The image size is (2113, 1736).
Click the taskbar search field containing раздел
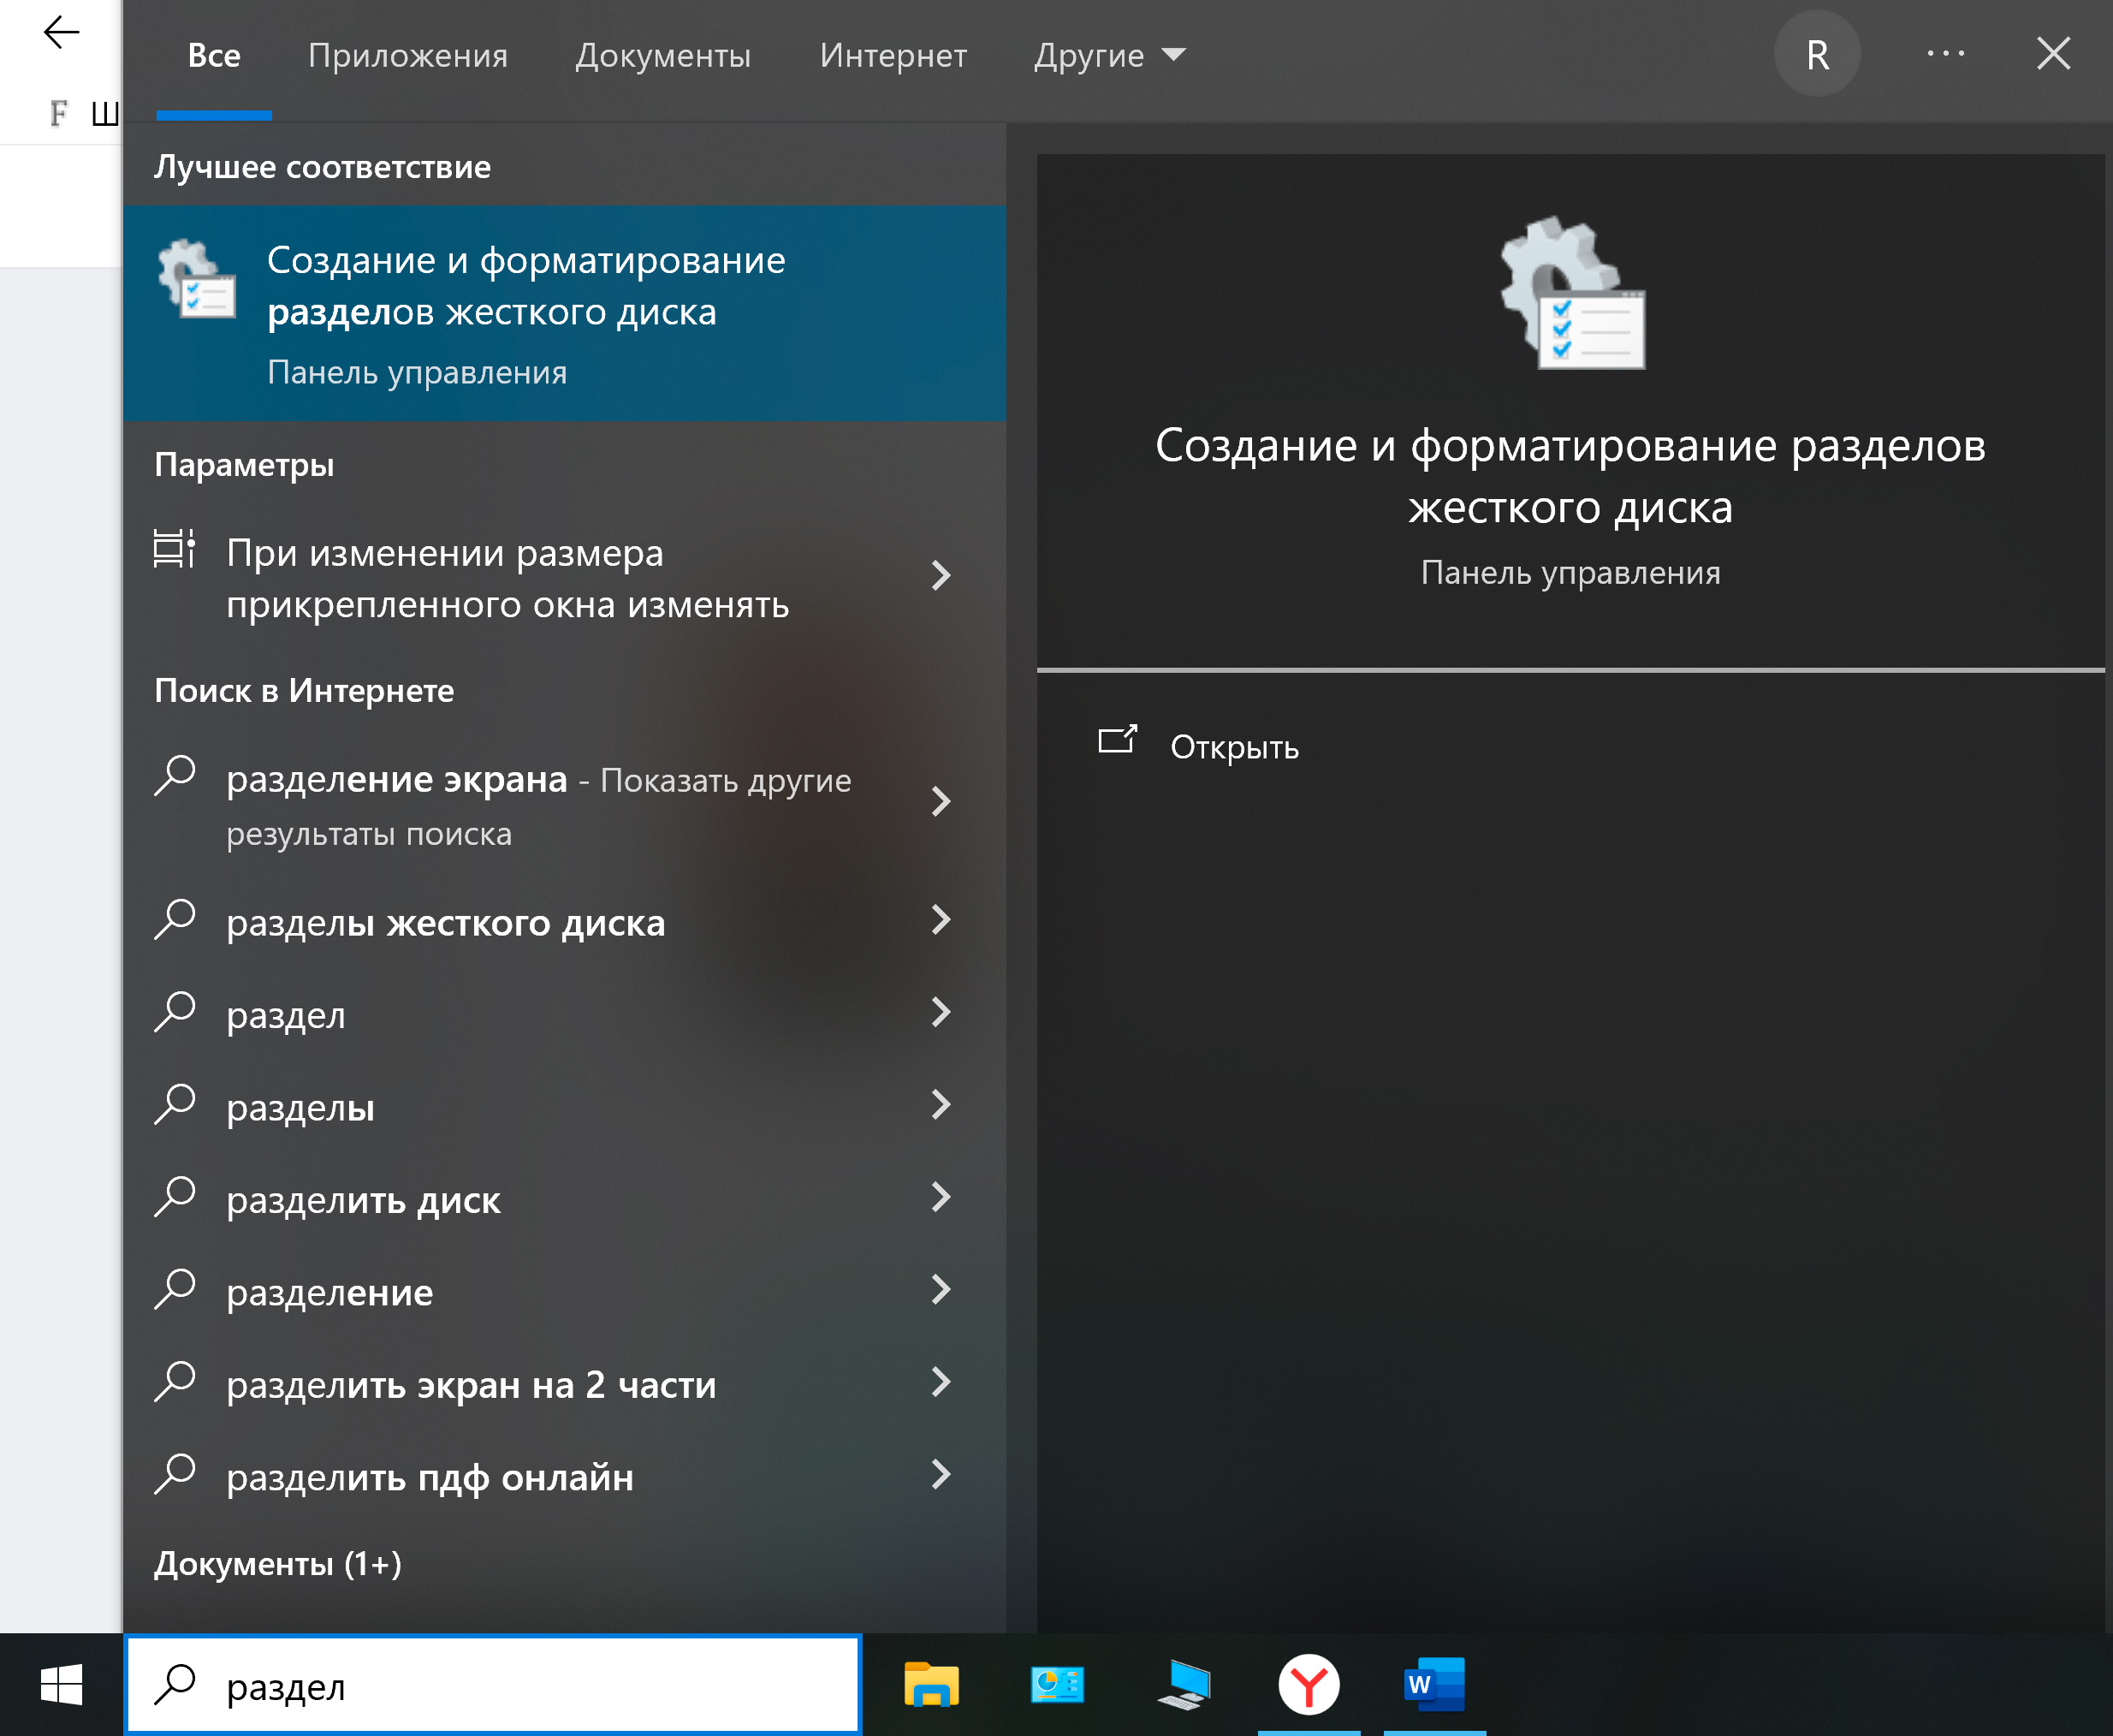point(493,1686)
